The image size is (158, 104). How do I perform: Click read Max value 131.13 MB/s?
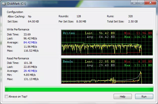pyautogui.click(x=31, y=79)
